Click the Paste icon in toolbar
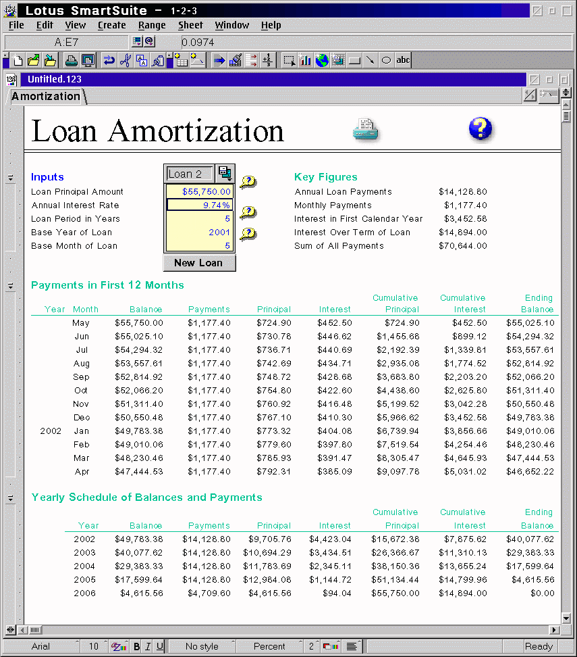 click(x=158, y=61)
